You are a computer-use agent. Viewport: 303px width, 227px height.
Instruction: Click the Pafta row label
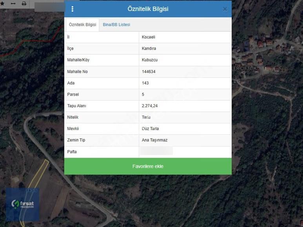[72, 152]
